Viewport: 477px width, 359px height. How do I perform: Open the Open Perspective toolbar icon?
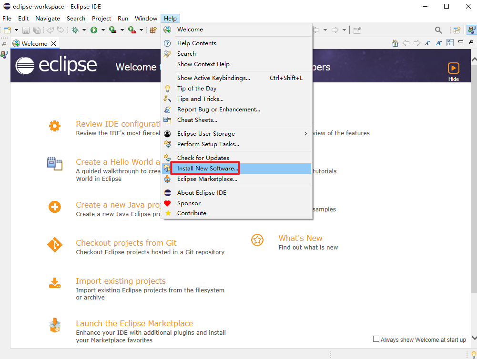(457, 30)
